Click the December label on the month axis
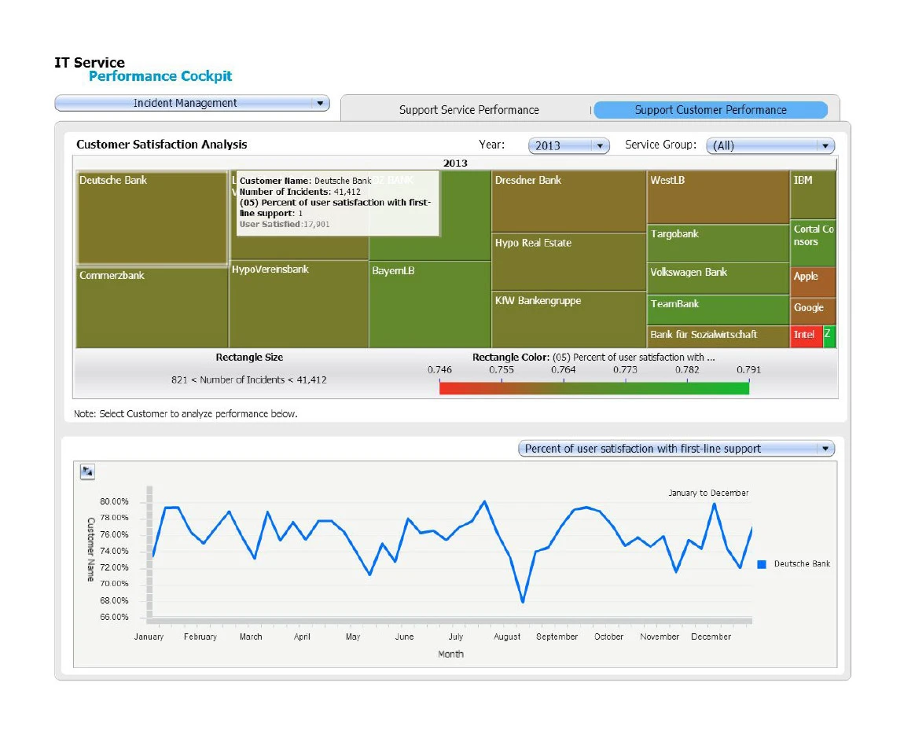The height and width of the screenshot is (741, 904). pyautogui.click(x=711, y=636)
